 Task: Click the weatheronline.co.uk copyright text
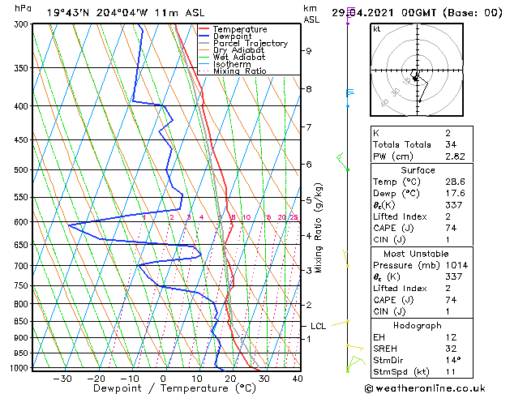(425, 388)
